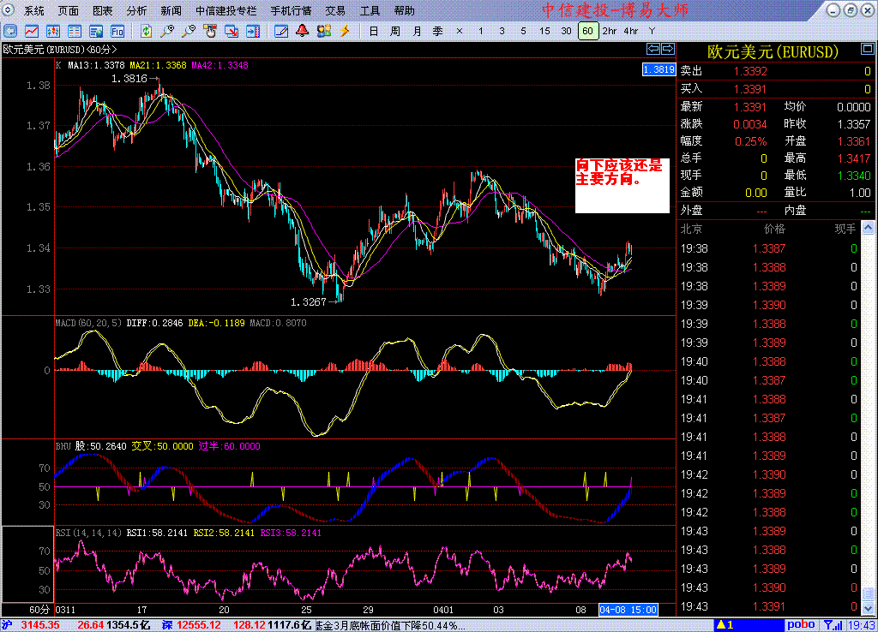Viewport: 878px width, 632px height.
Task: Open the round app logo menu button
Action: (x=8, y=9)
